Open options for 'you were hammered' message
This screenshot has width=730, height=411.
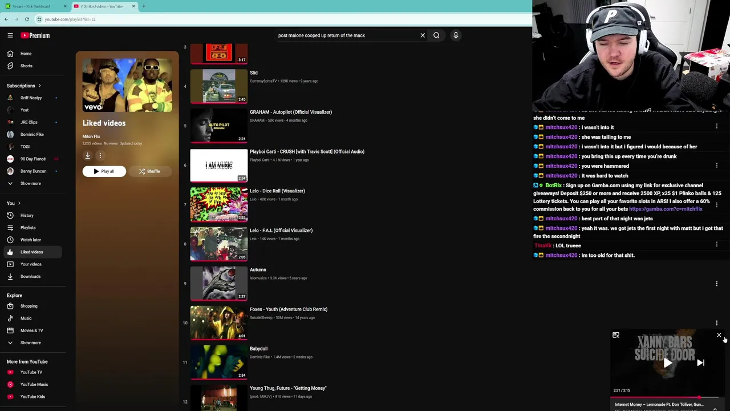717,166
